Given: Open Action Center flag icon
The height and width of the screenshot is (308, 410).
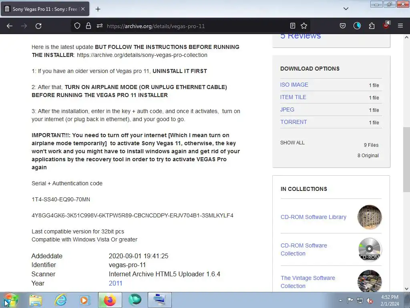Looking at the screenshot, I should click(350, 300).
